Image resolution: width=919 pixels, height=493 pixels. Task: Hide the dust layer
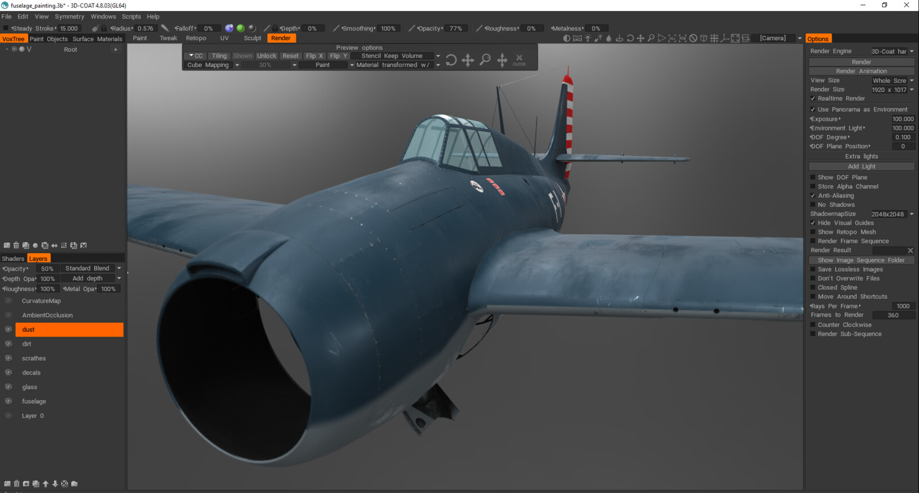point(9,330)
